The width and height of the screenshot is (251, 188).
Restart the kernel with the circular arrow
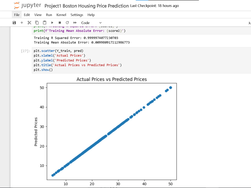67,23
